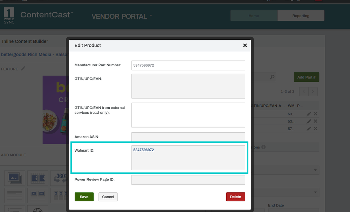This screenshot has height=212, width=350.
Task: Expand the first dropdown behind the dialog
Action: point(315,170)
